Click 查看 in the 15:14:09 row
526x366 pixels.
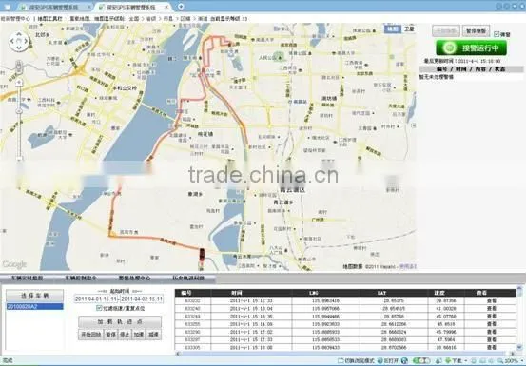click(x=491, y=324)
